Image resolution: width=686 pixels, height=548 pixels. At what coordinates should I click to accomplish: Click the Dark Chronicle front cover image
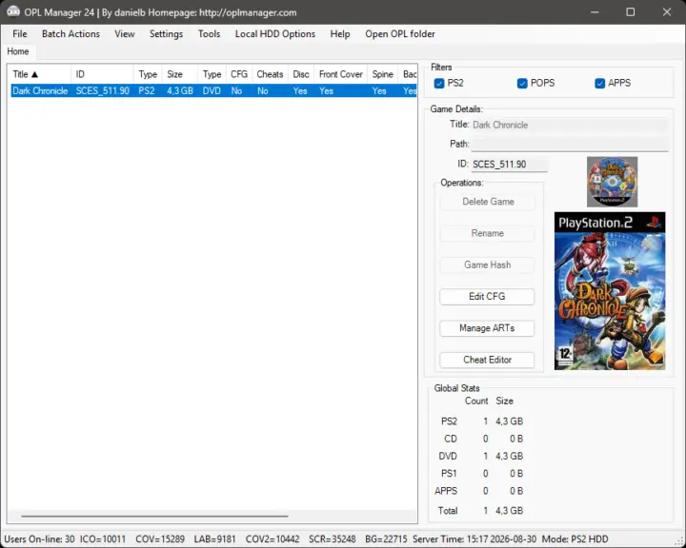[610, 291]
